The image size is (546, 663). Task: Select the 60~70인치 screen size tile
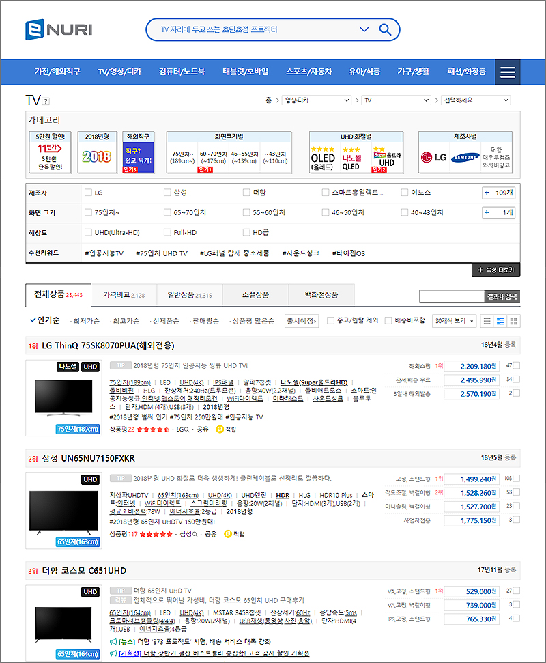(214, 157)
